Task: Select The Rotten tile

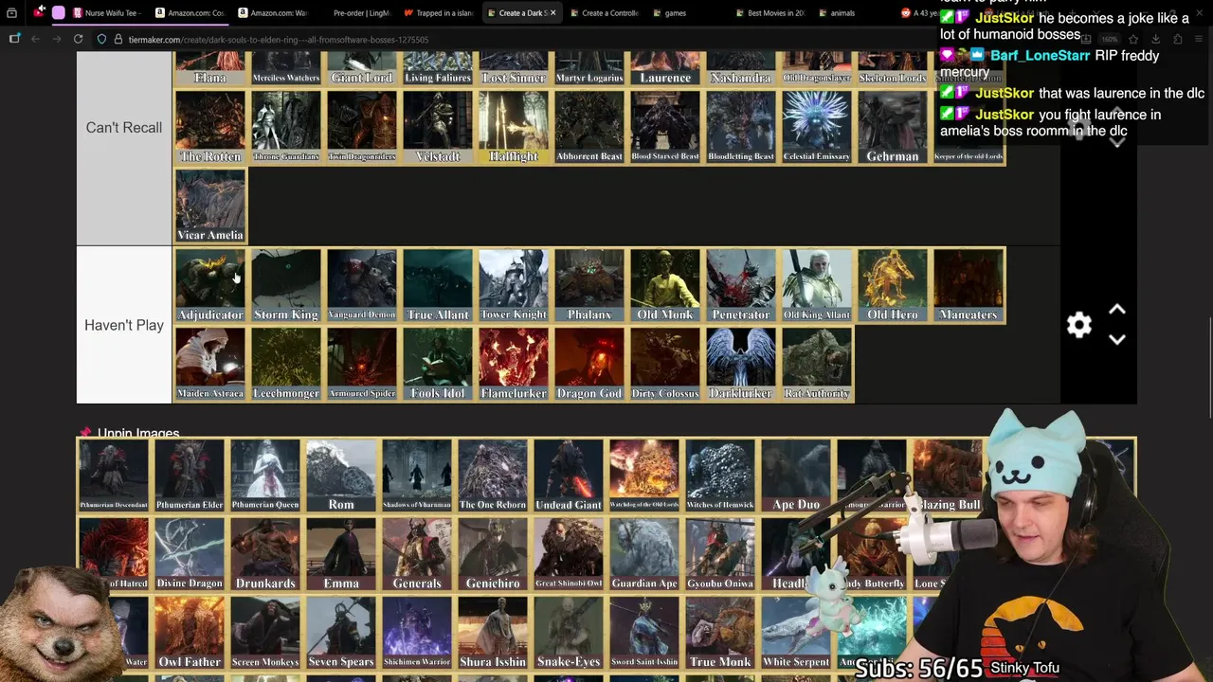Action: click(x=210, y=127)
